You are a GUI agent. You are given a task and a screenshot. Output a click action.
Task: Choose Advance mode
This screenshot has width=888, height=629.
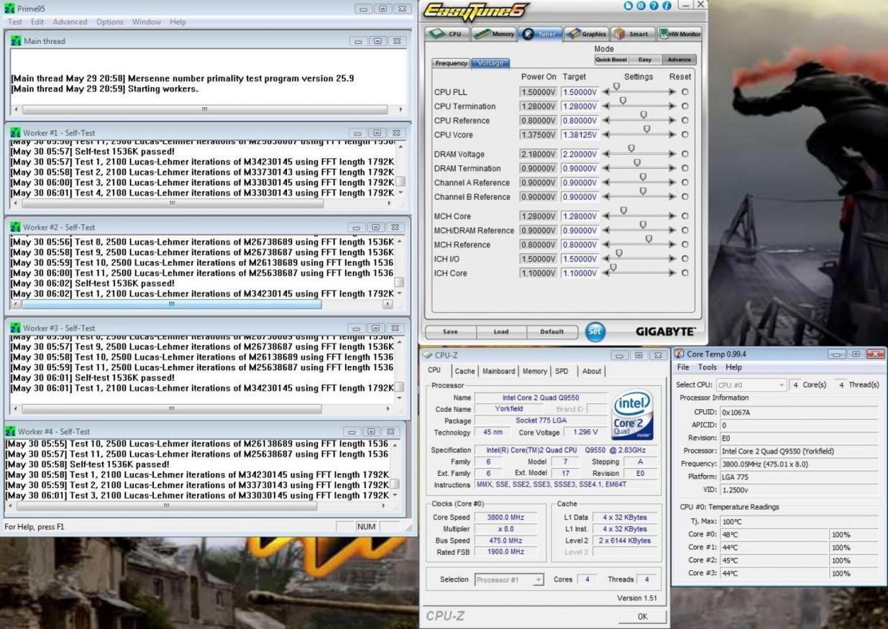(679, 60)
